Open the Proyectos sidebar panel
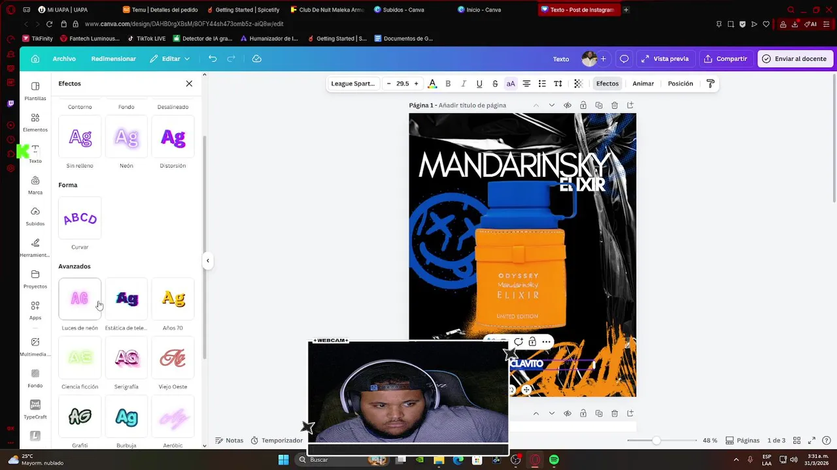The height and width of the screenshot is (470, 837). (35, 279)
